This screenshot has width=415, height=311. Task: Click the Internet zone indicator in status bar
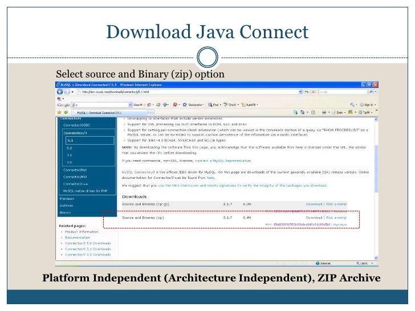(x=323, y=263)
